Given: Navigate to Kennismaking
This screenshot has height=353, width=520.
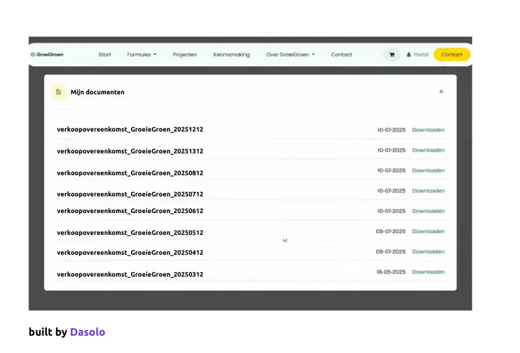Looking at the screenshot, I should pos(231,55).
